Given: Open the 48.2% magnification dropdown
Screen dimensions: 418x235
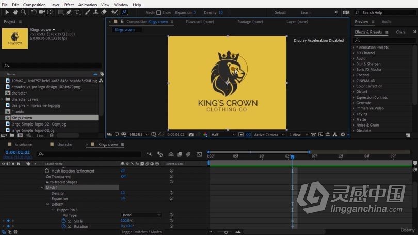Looking at the screenshot, I should tap(139, 135).
